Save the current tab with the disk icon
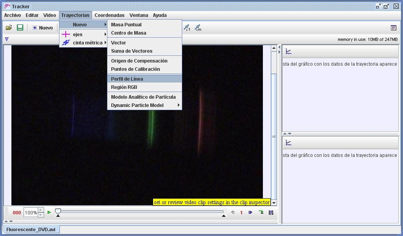 19,28
